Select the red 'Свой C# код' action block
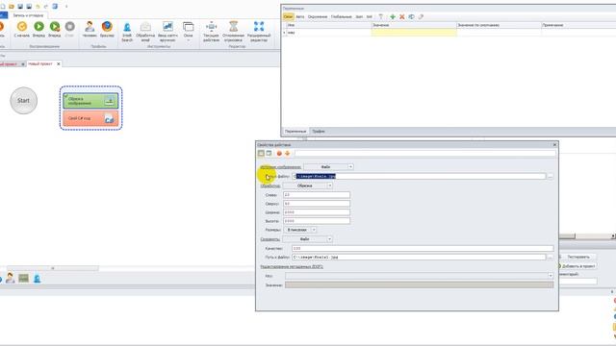Viewport: 616px width, 346px height. click(90, 118)
